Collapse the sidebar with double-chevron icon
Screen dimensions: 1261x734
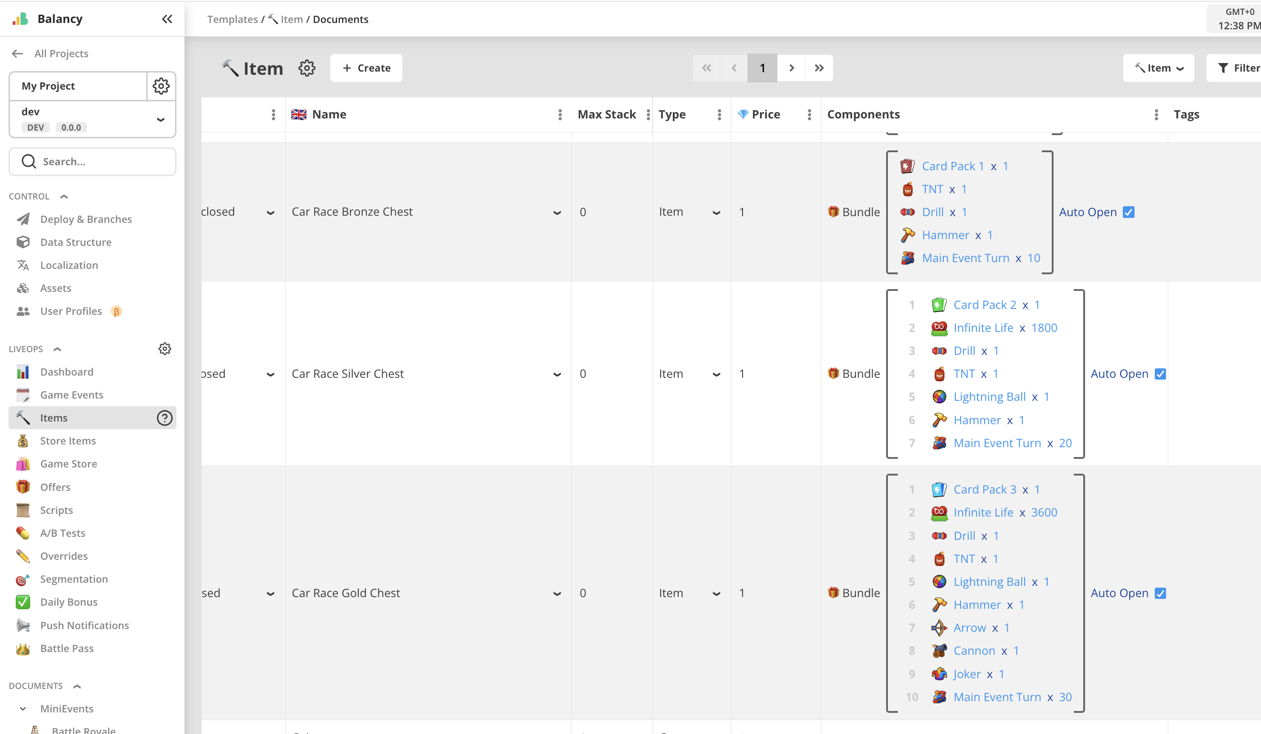tap(167, 19)
